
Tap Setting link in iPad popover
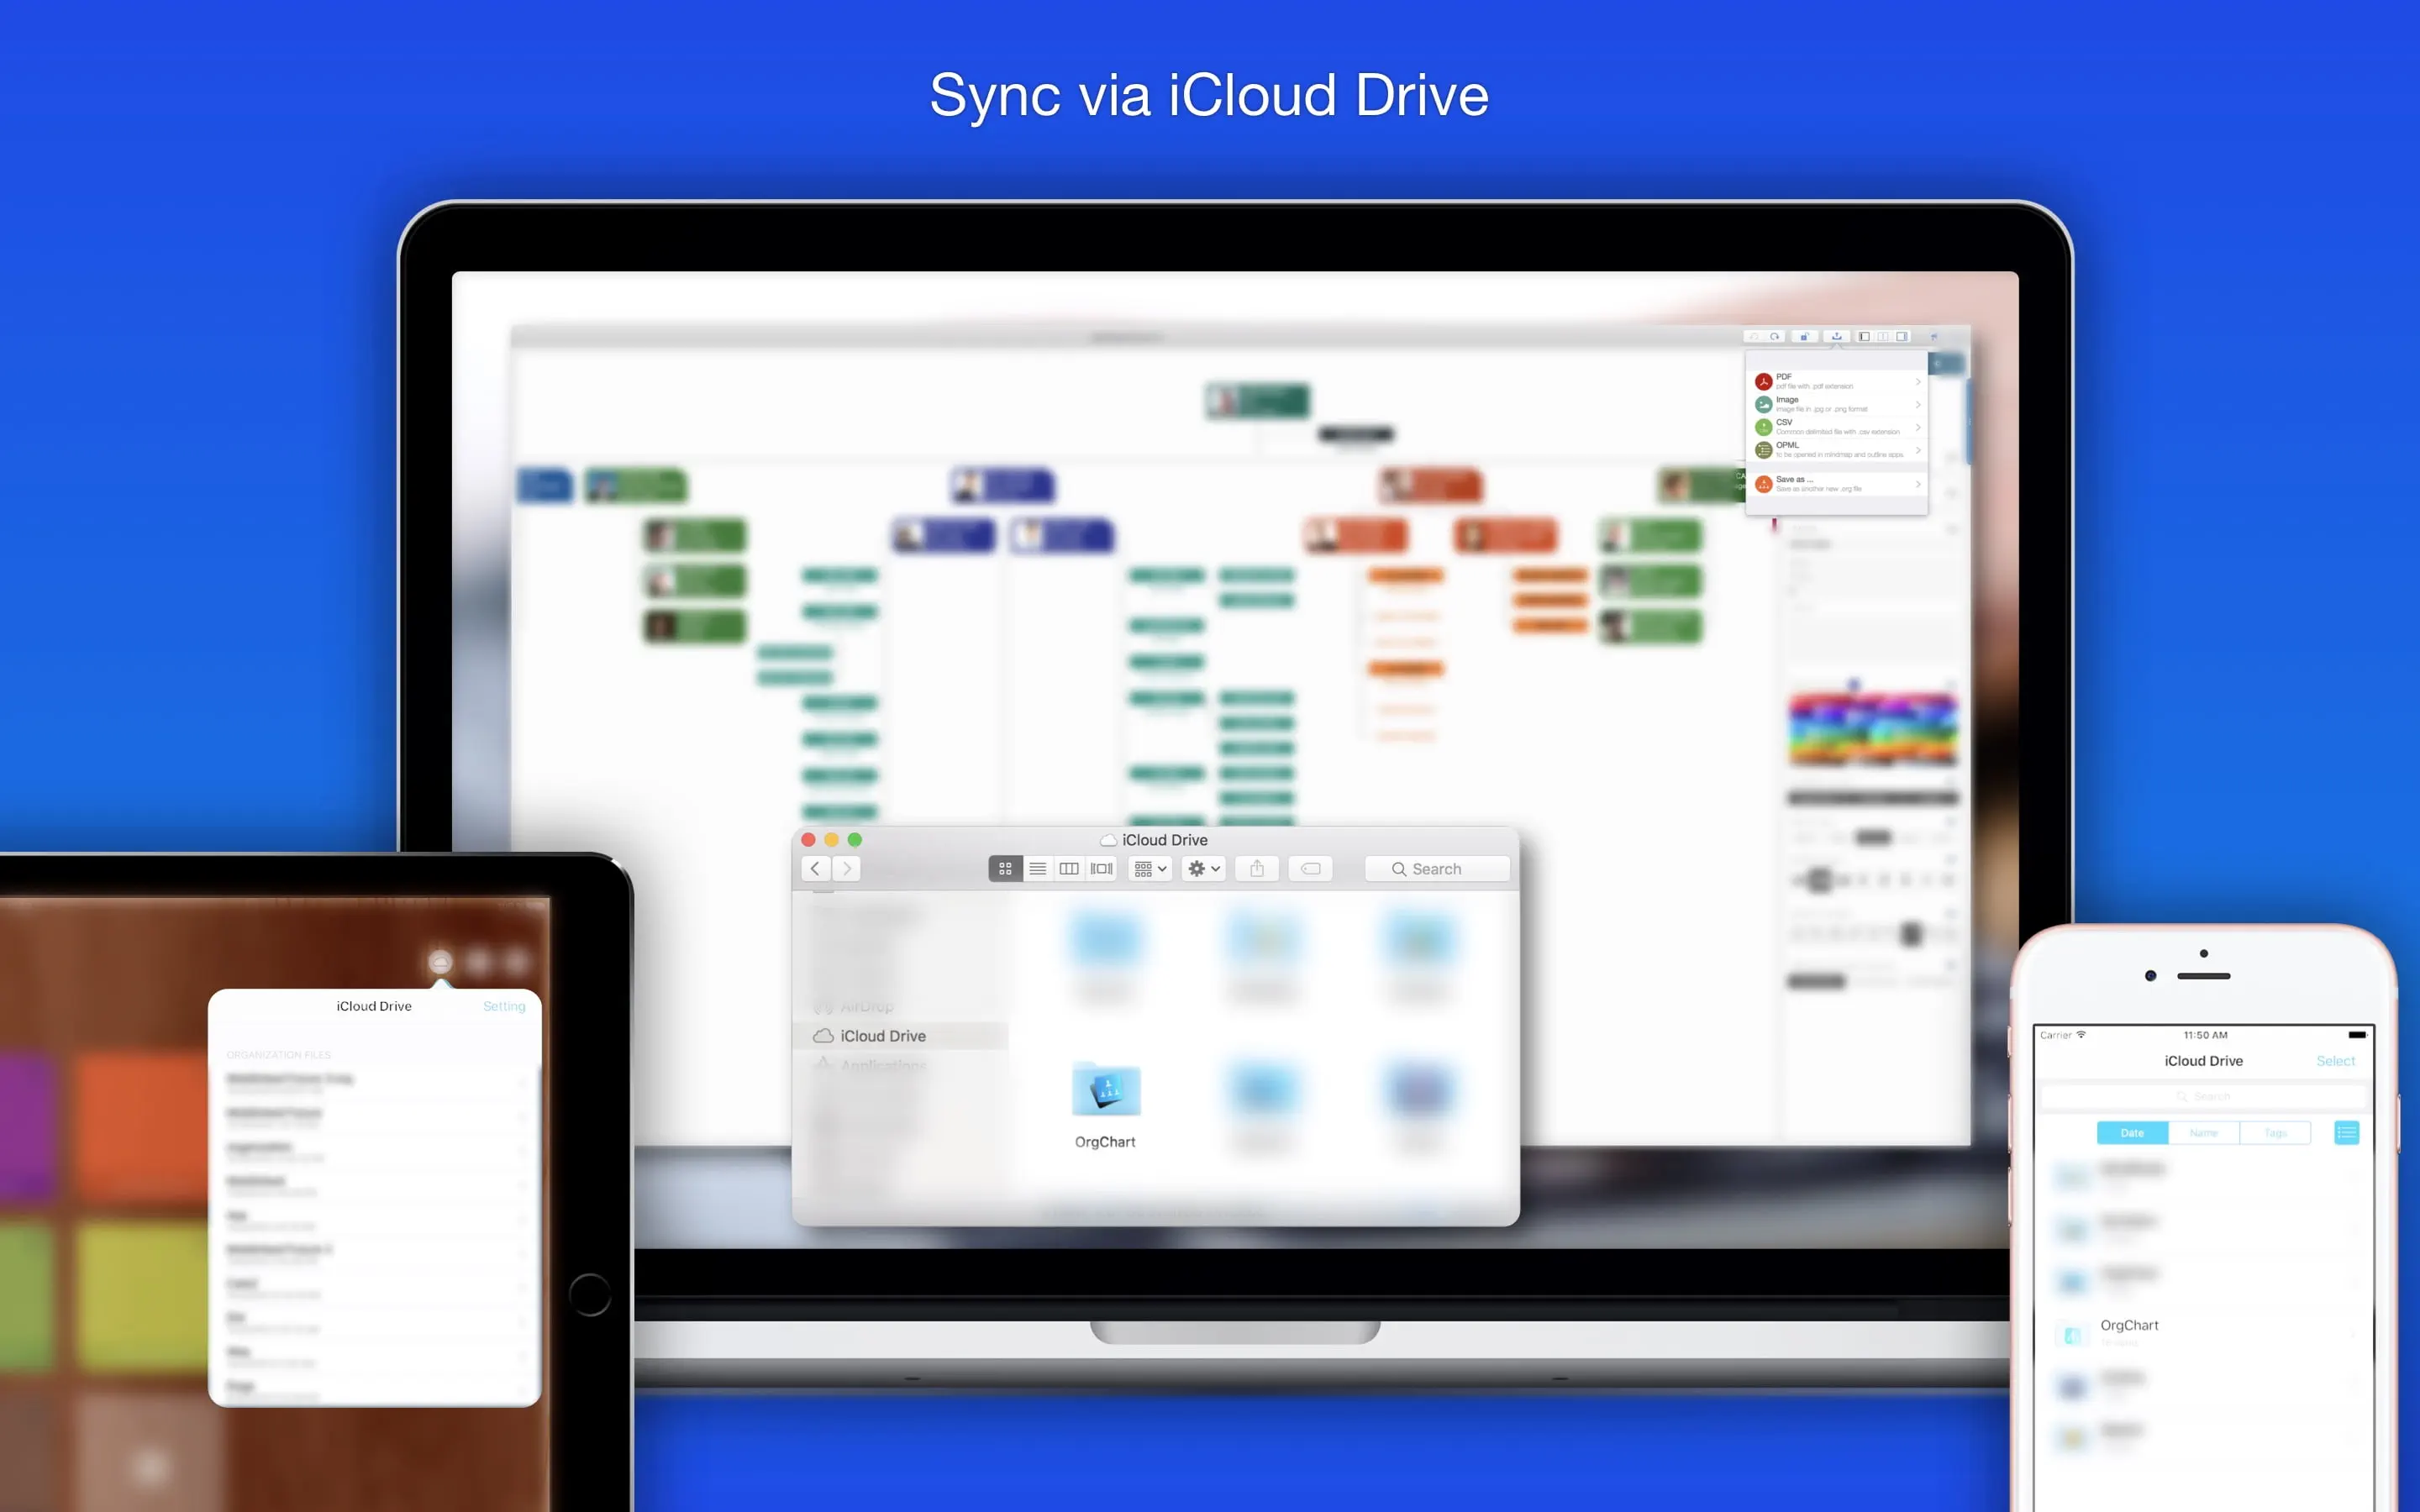coord(504,1006)
